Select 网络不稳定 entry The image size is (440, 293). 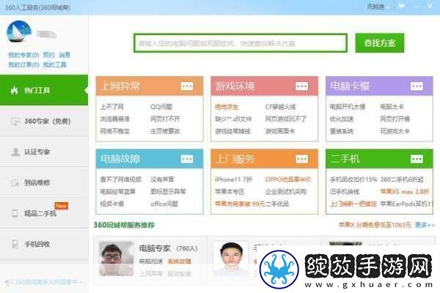115,131
